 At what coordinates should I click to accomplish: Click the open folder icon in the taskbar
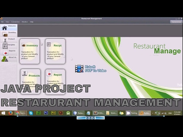[x=122, y=113]
